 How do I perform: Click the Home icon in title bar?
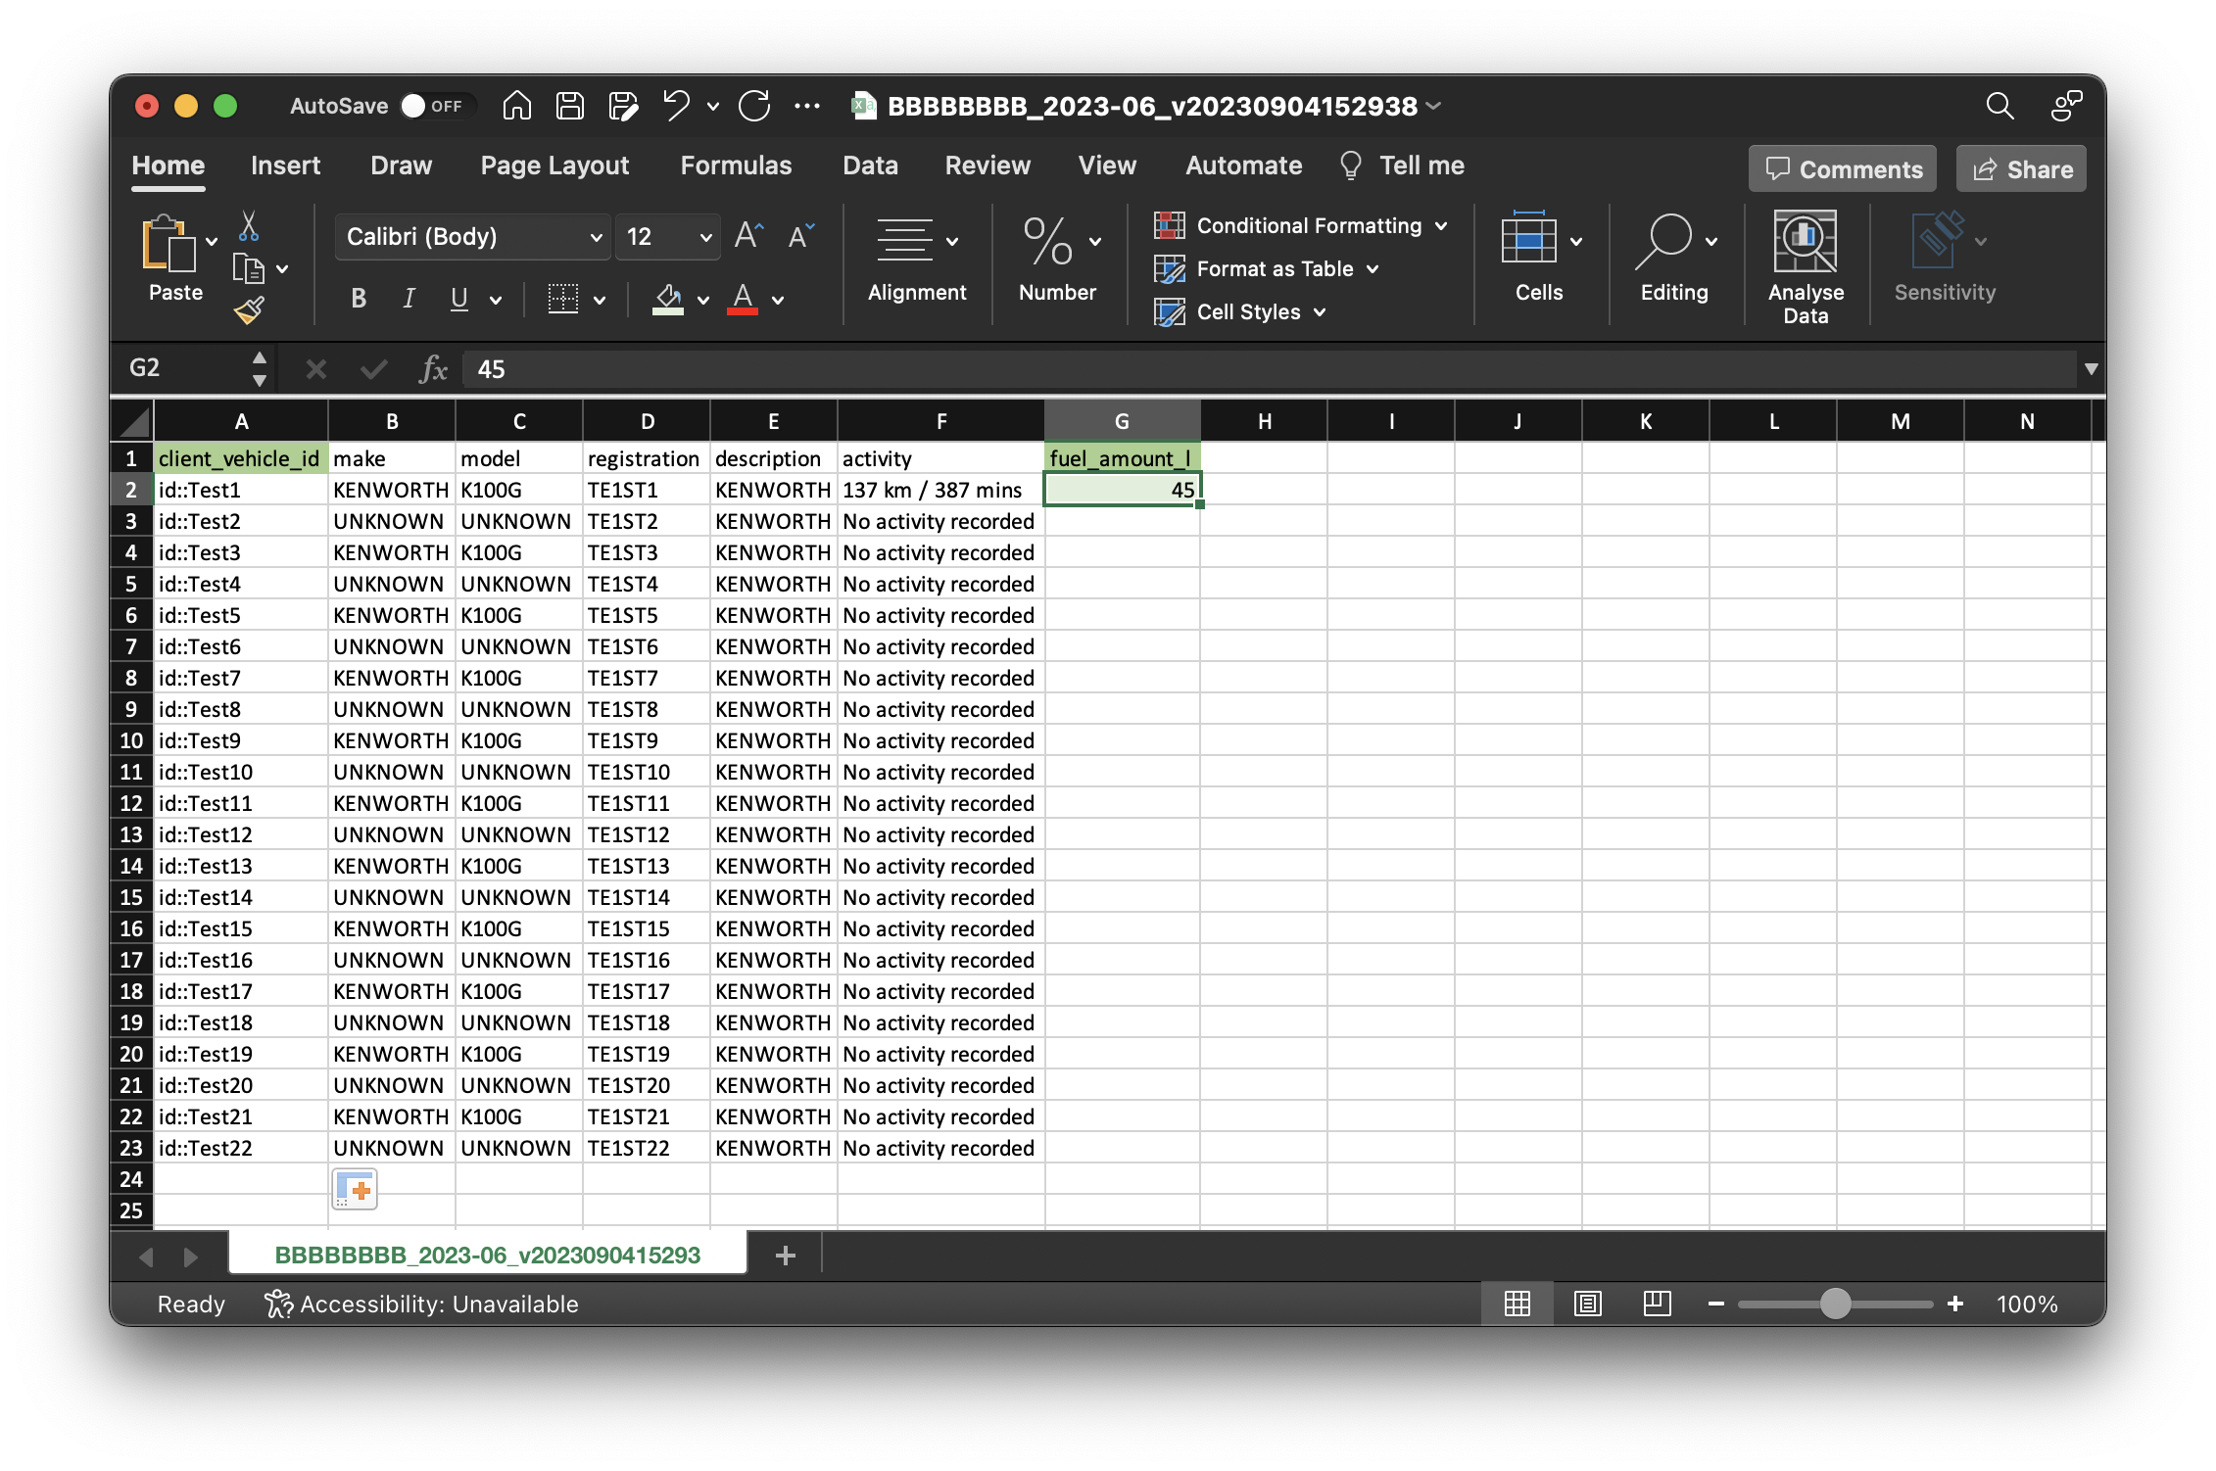coord(517,106)
